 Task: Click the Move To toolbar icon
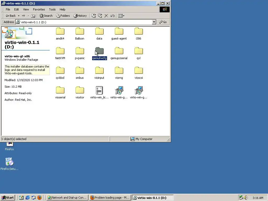[93, 16]
